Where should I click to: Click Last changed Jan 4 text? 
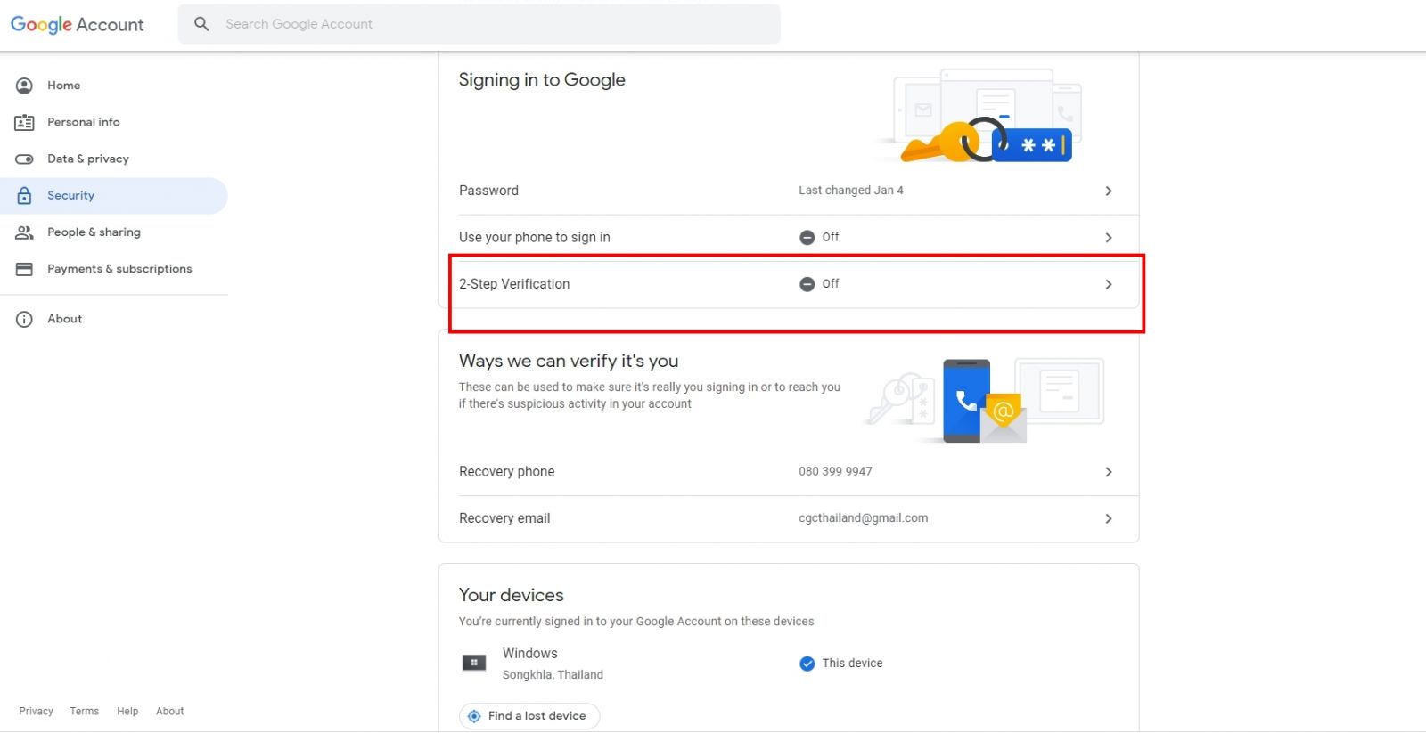[851, 191]
